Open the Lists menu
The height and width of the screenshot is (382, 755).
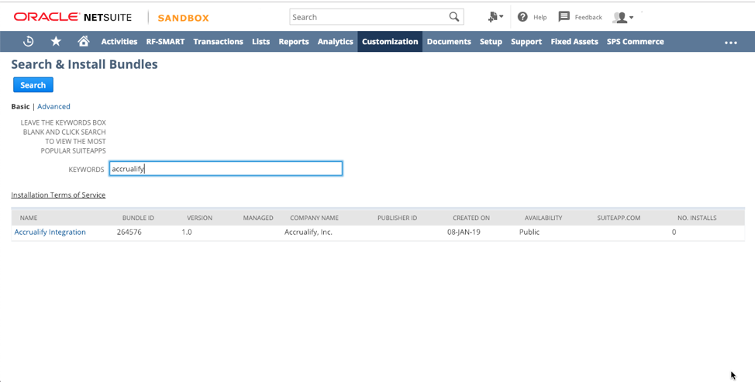pos(260,41)
